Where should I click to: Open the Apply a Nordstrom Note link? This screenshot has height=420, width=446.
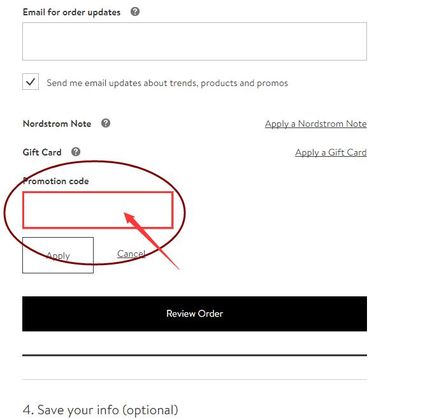click(316, 124)
